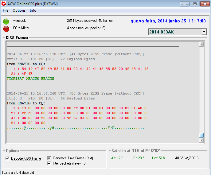Click the KISS Frames scrollbar up arrow
The image size is (211, 175).
pyautogui.click(x=201, y=44)
